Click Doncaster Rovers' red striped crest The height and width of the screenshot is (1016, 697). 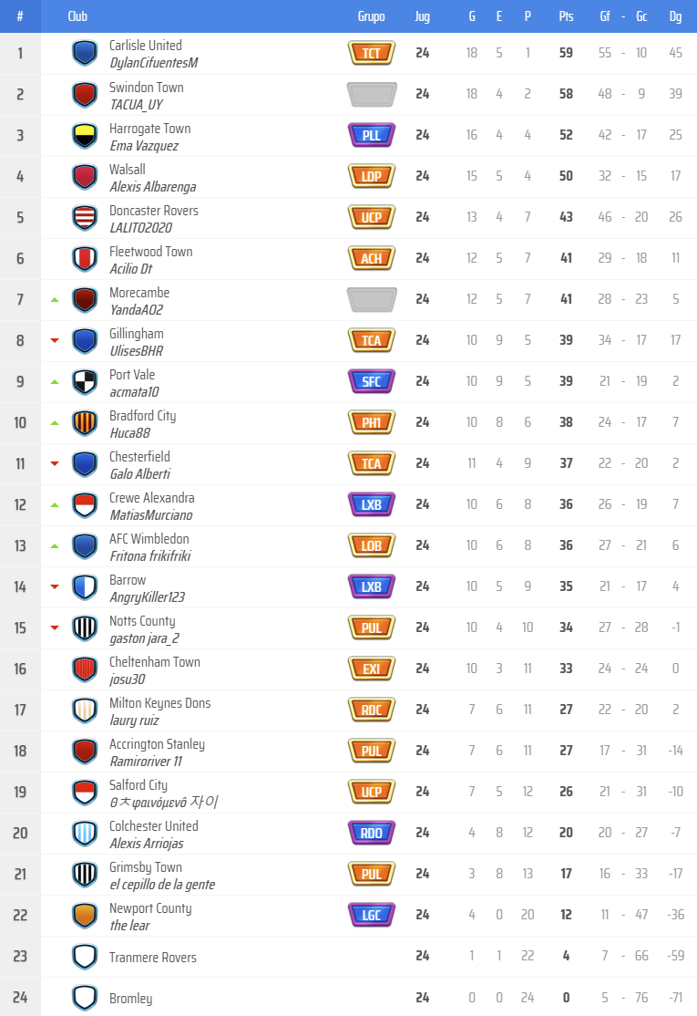85,217
